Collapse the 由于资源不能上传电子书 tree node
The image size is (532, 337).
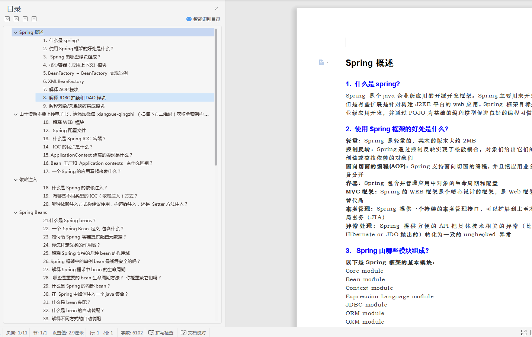16,114
